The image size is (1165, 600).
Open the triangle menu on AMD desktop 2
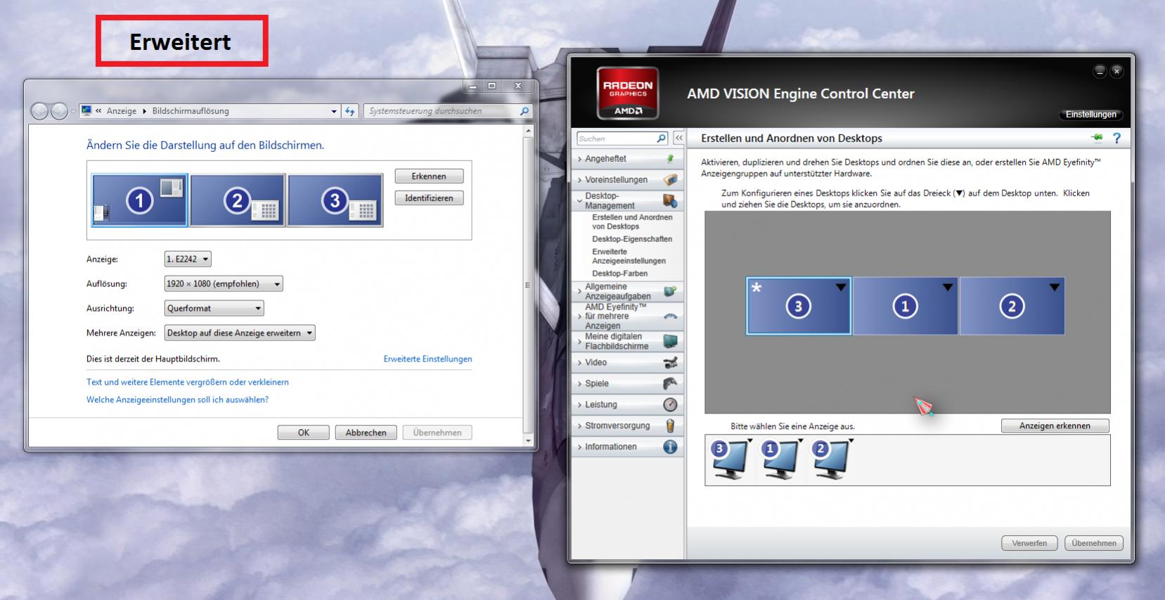pyautogui.click(x=1055, y=287)
